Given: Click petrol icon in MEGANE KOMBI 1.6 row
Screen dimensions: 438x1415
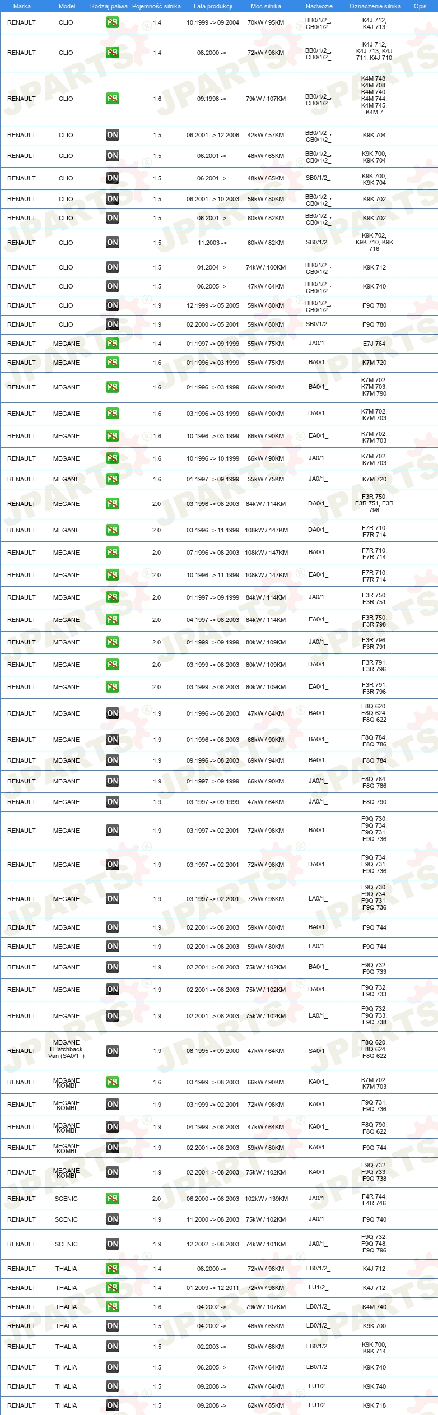Looking at the screenshot, I should tap(112, 1082).
